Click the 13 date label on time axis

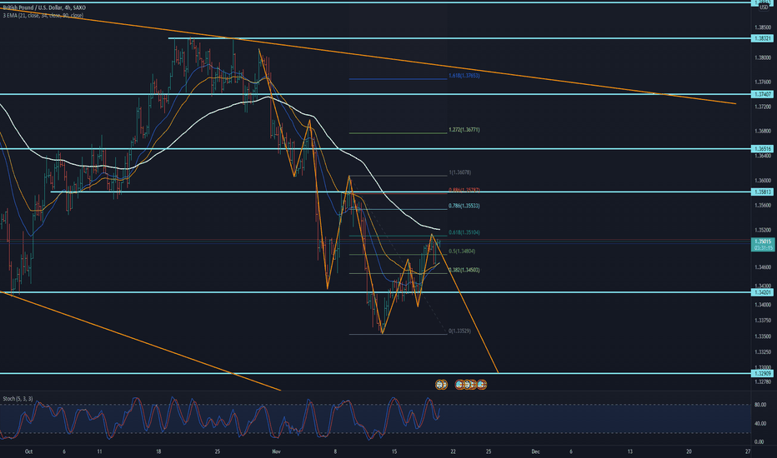(x=629, y=451)
